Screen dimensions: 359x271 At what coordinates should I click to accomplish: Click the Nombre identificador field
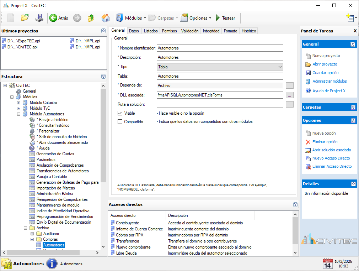pyautogui.click(x=220, y=48)
